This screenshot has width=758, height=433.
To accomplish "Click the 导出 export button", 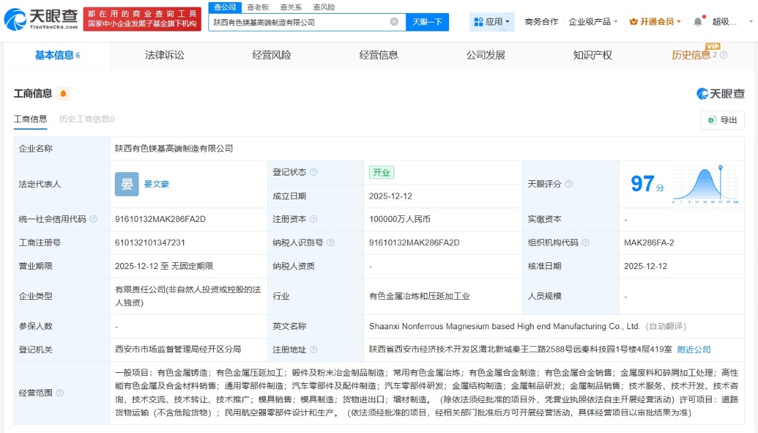I will tap(722, 120).
